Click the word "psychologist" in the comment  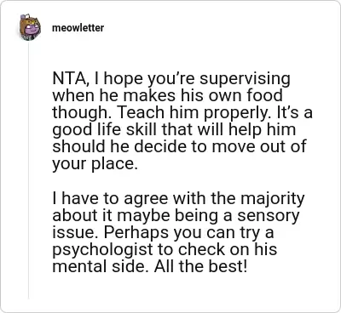102,250
